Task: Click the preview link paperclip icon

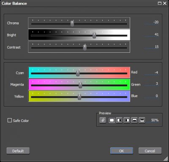Action: (103, 120)
